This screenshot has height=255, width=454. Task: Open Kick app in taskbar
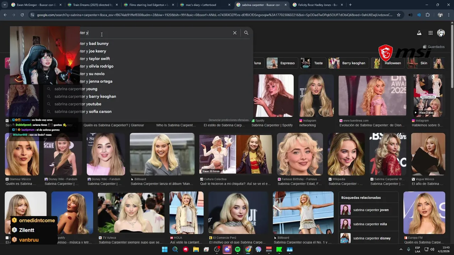279,249
